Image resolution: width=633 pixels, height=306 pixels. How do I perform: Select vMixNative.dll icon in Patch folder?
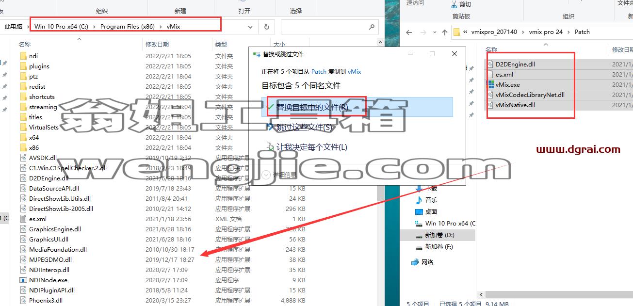click(x=491, y=105)
